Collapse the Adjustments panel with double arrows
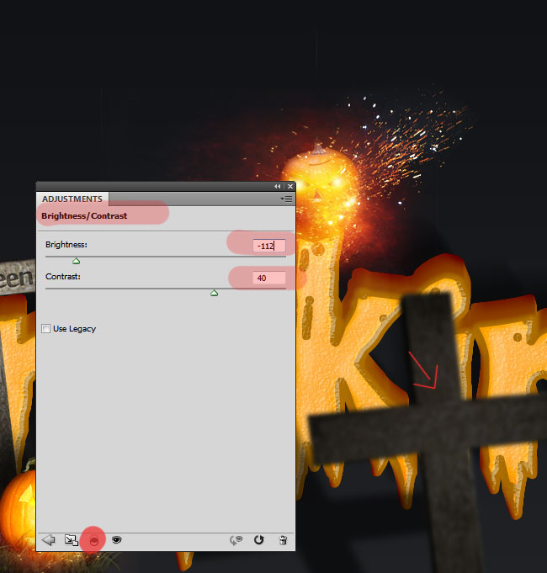 coord(278,186)
